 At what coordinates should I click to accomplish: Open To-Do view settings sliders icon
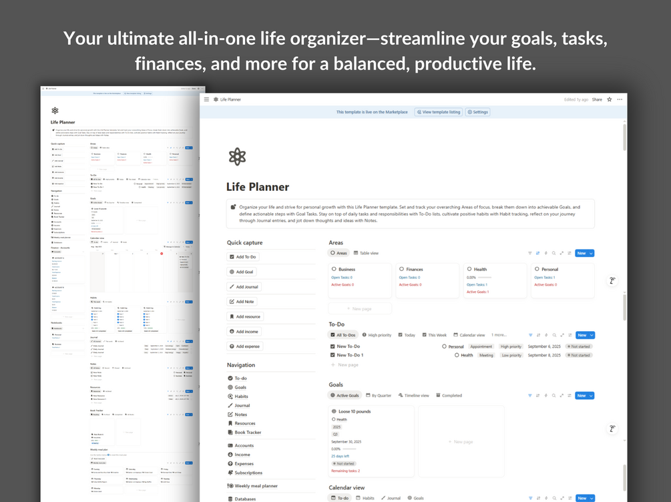[x=570, y=335]
